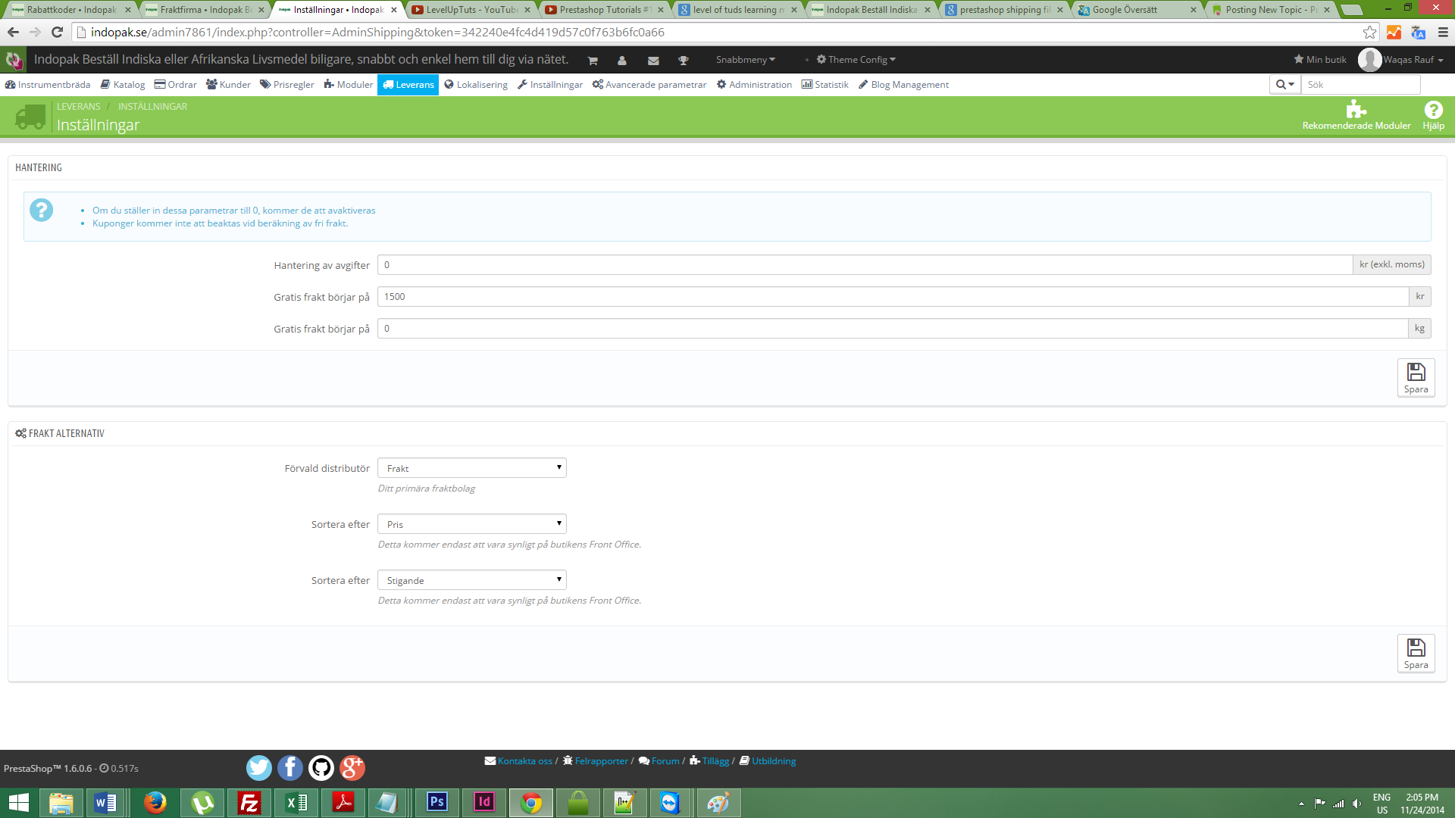Click the Gratis frakt 1500 kr field
1455x818 pixels.
point(892,297)
